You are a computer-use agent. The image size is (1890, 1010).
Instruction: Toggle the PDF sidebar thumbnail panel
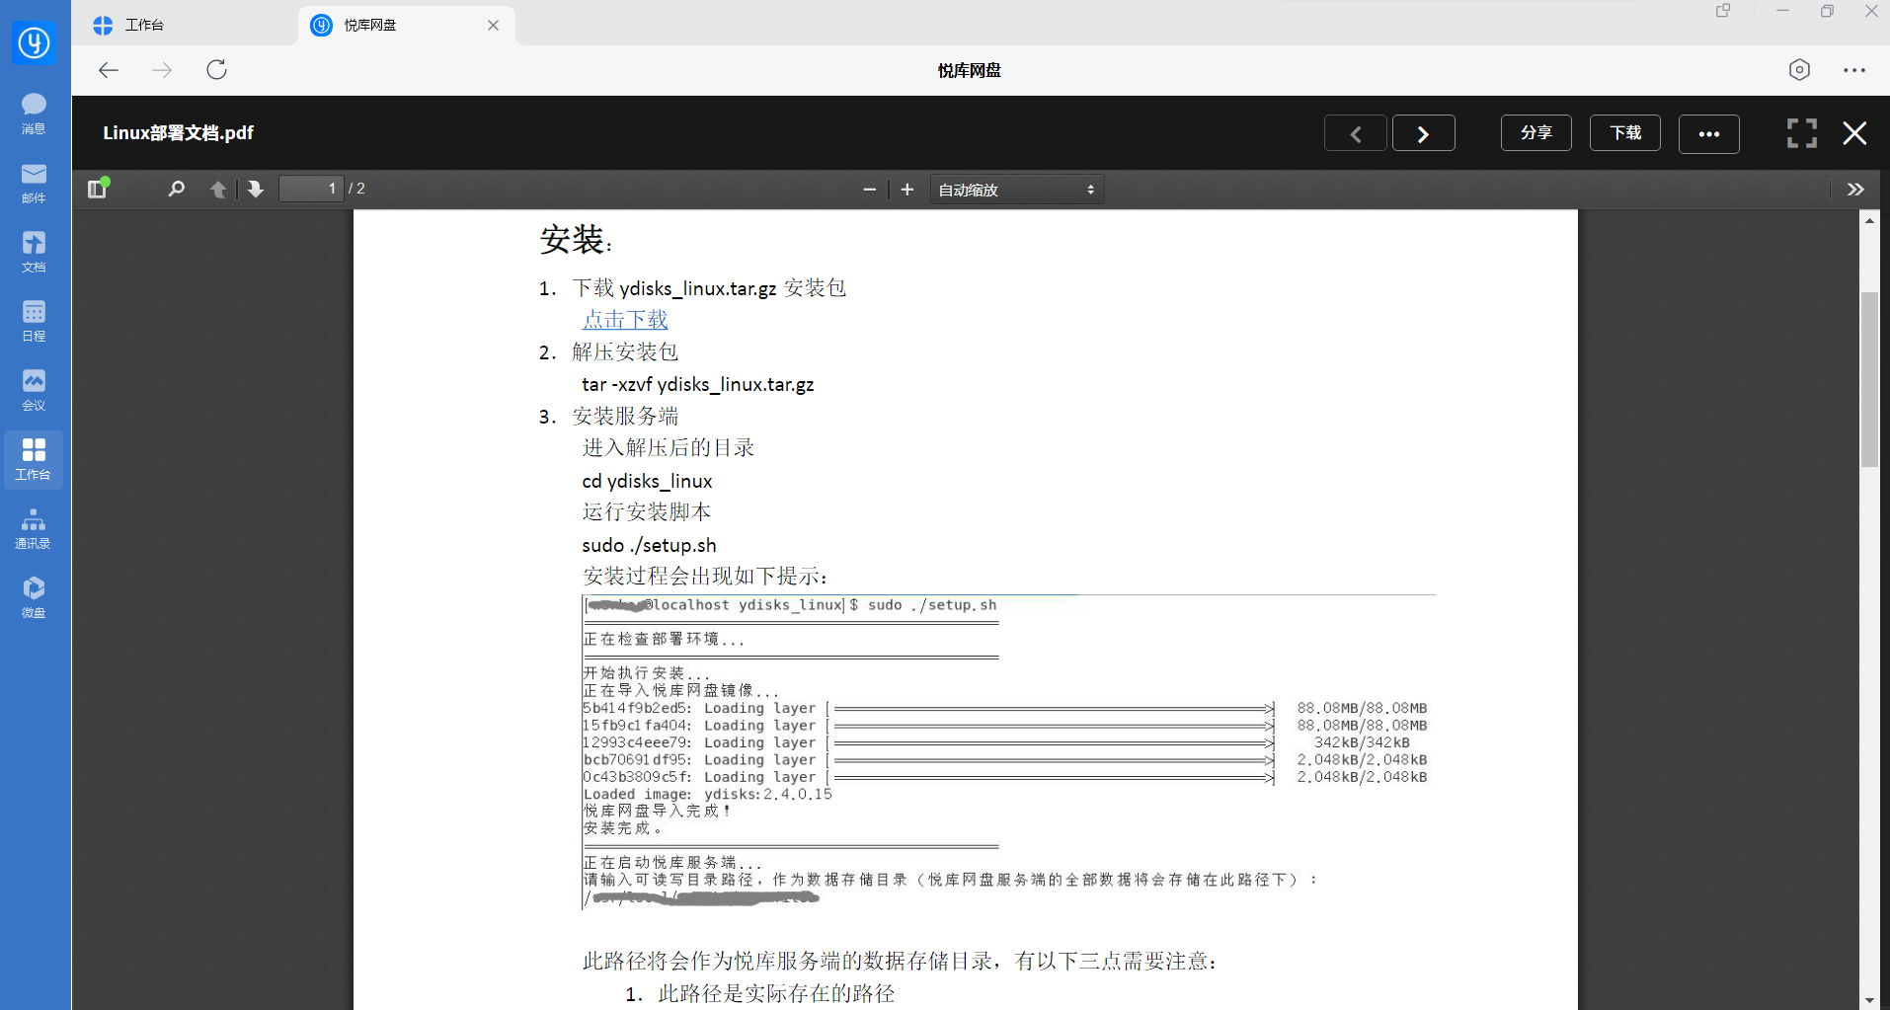(x=97, y=189)
